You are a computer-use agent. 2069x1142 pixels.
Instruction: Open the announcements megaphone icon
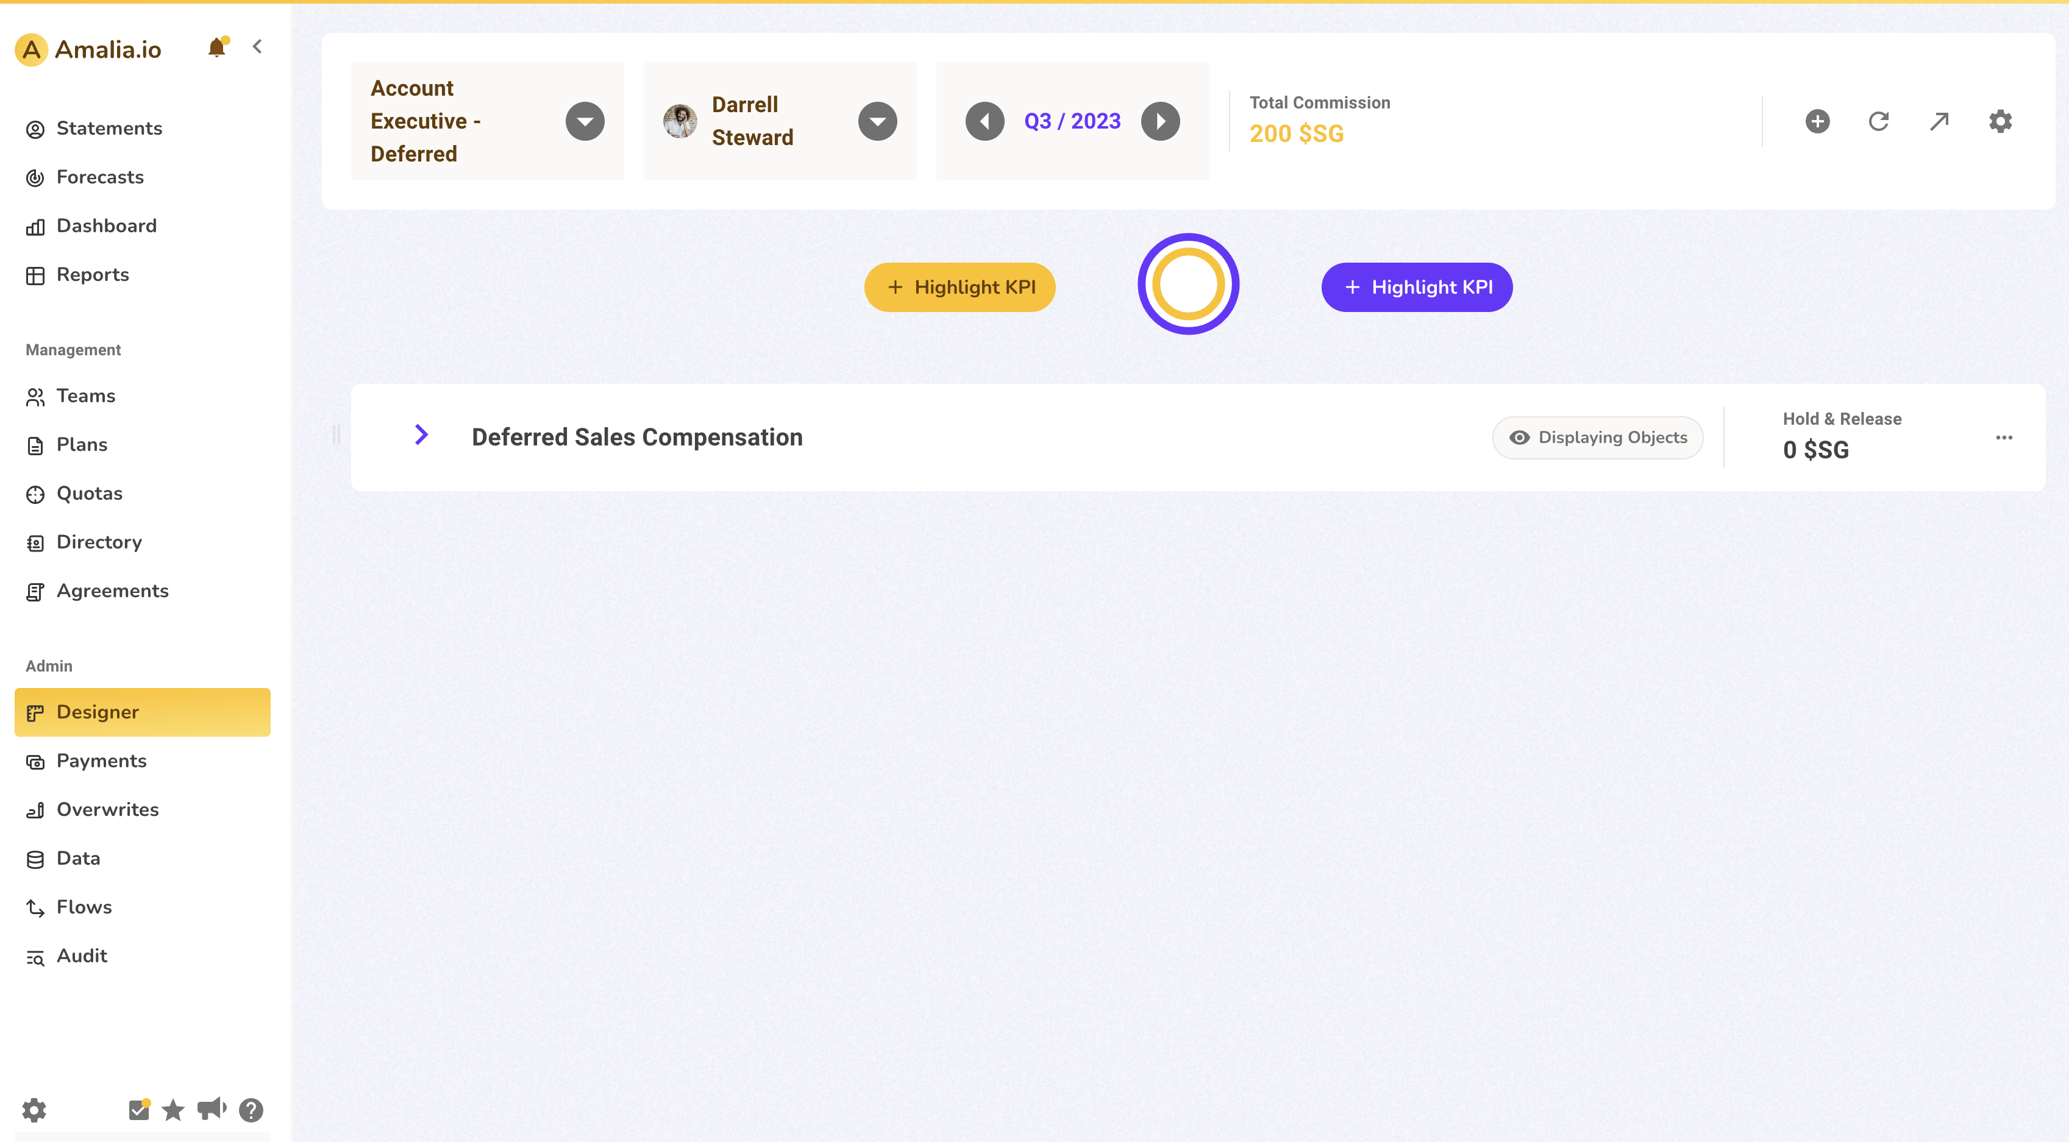click(x=212, y=1109)
